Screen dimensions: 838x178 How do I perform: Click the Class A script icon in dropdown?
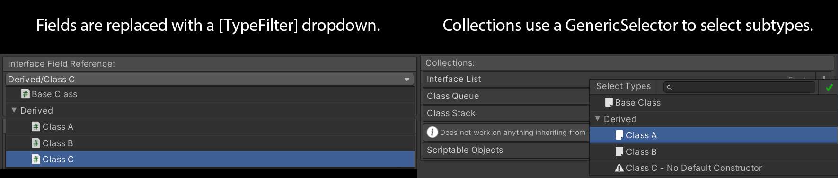pyautogui.click(x=36, y=127)
